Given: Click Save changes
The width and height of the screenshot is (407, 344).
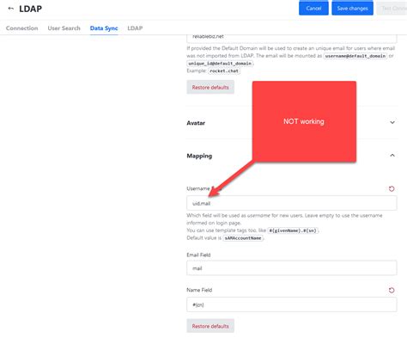Looking at the screenshot, I should pos(352,8).
